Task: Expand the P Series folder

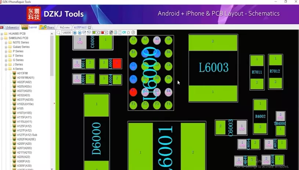Action: (x=6, y=51)
